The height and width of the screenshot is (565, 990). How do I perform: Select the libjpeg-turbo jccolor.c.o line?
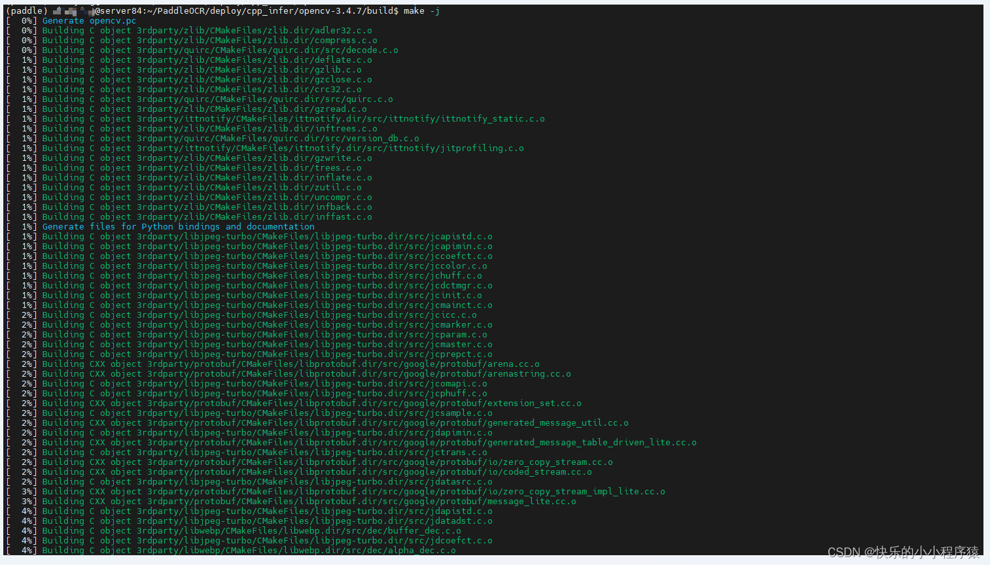pyautogui.click(x=247, y=265)
